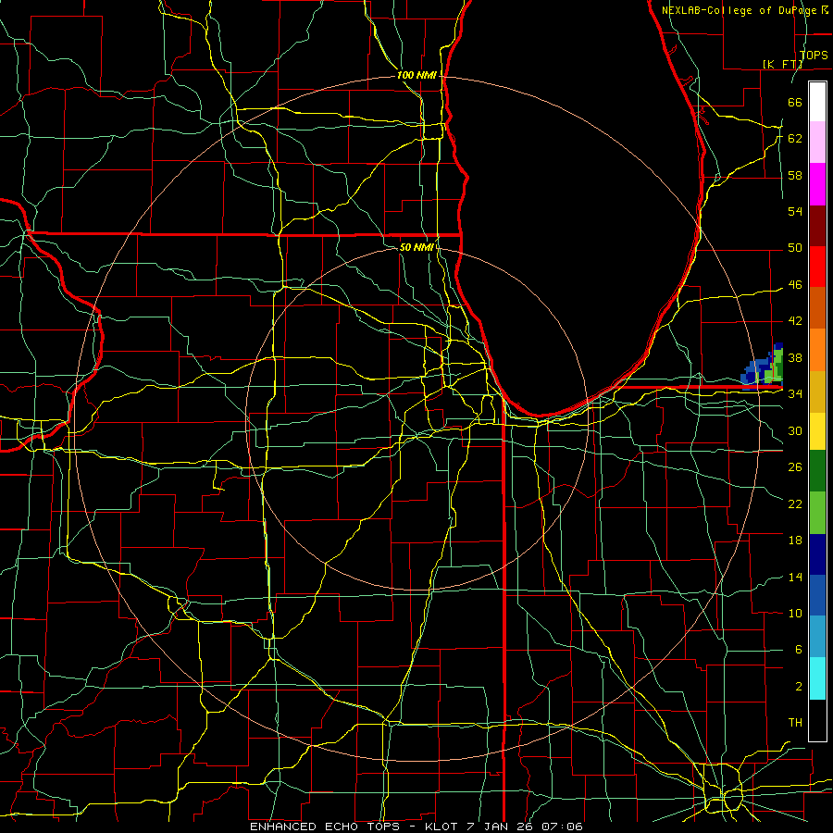Click the bright red legend color band
Viewport: 833px width, 833px height.
pos(817,267)
